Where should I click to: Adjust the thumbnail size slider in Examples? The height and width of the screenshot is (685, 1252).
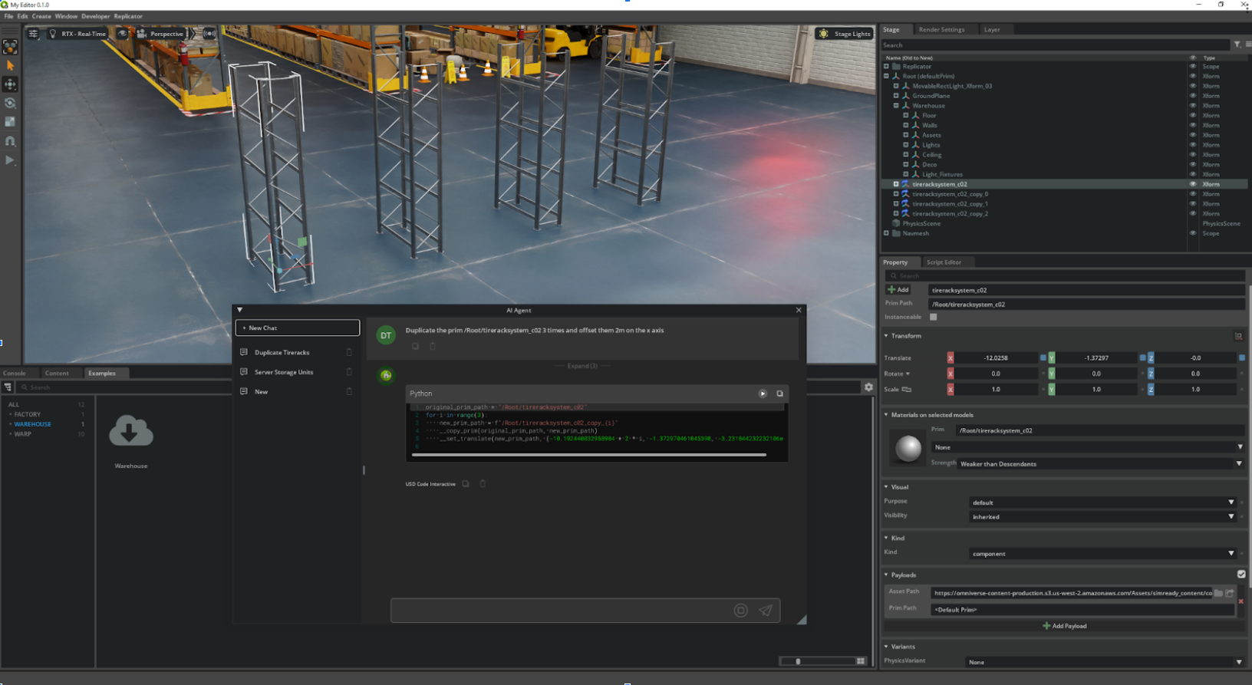click(819, 661)
